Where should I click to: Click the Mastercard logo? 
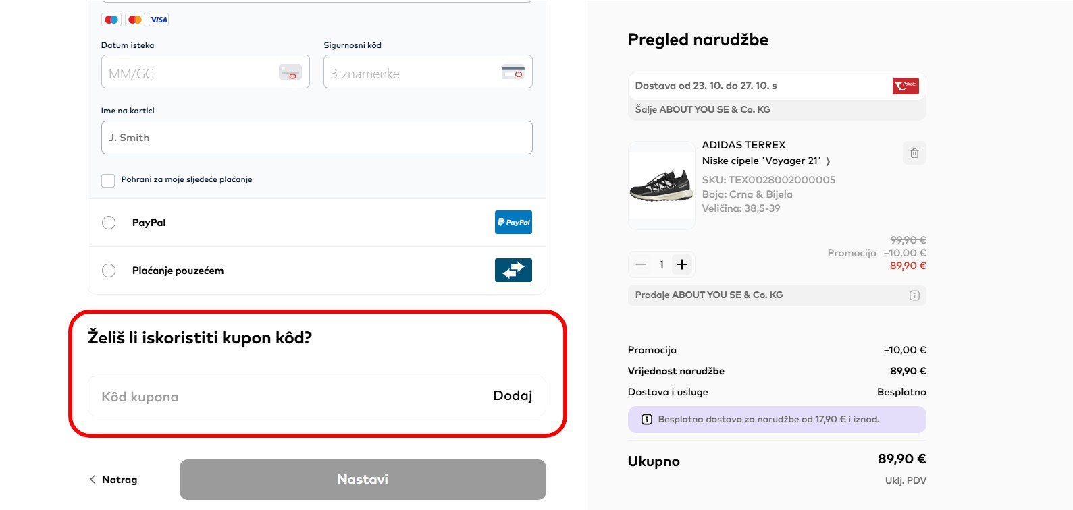135,20
